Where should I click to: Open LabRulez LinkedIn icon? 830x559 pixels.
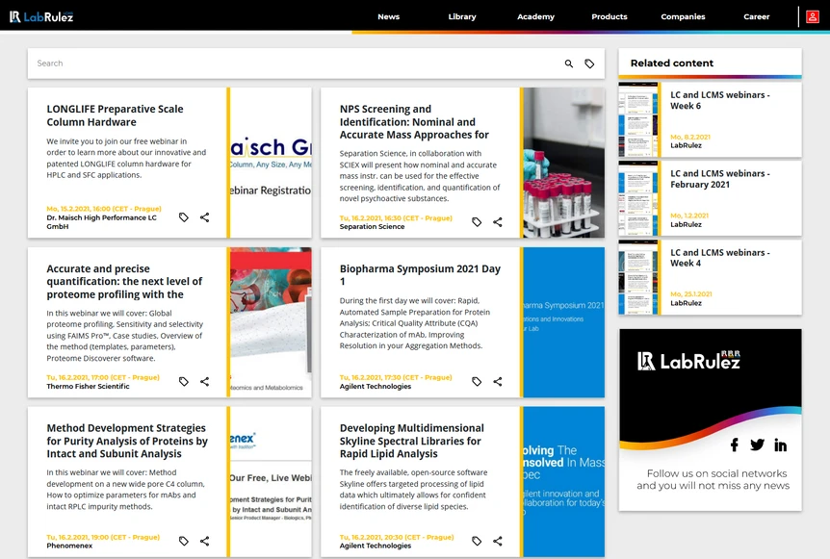pos(780,445)
